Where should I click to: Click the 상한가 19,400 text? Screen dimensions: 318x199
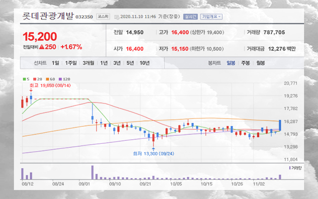(x=207, y=32)
